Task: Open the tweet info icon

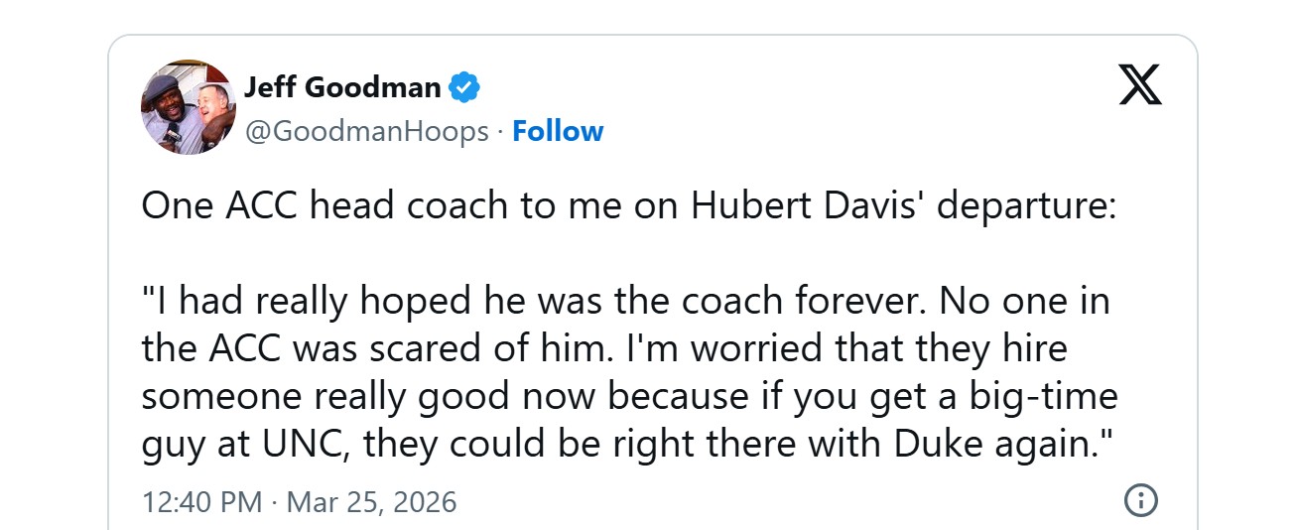Action: coord(1140,500)
